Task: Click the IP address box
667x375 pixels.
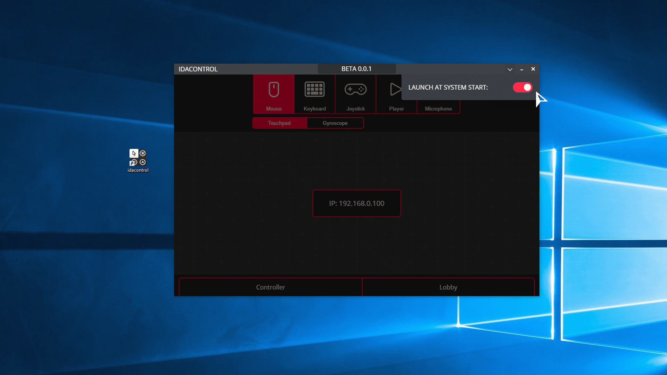Action: click(x=357, y=203)
